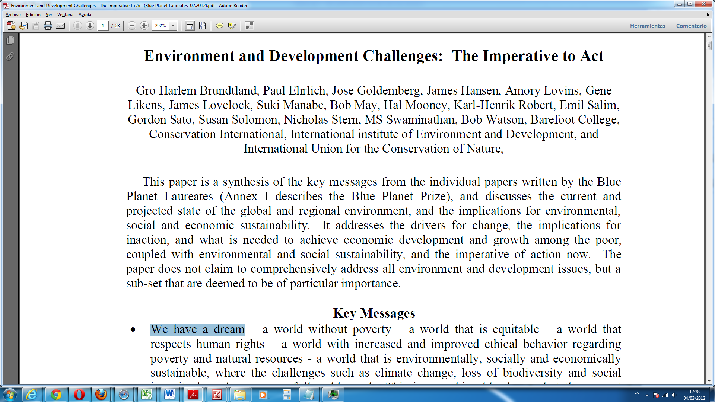715x402 pixels.
Task: Add a sticky note comment
Action: pos(220,26)
